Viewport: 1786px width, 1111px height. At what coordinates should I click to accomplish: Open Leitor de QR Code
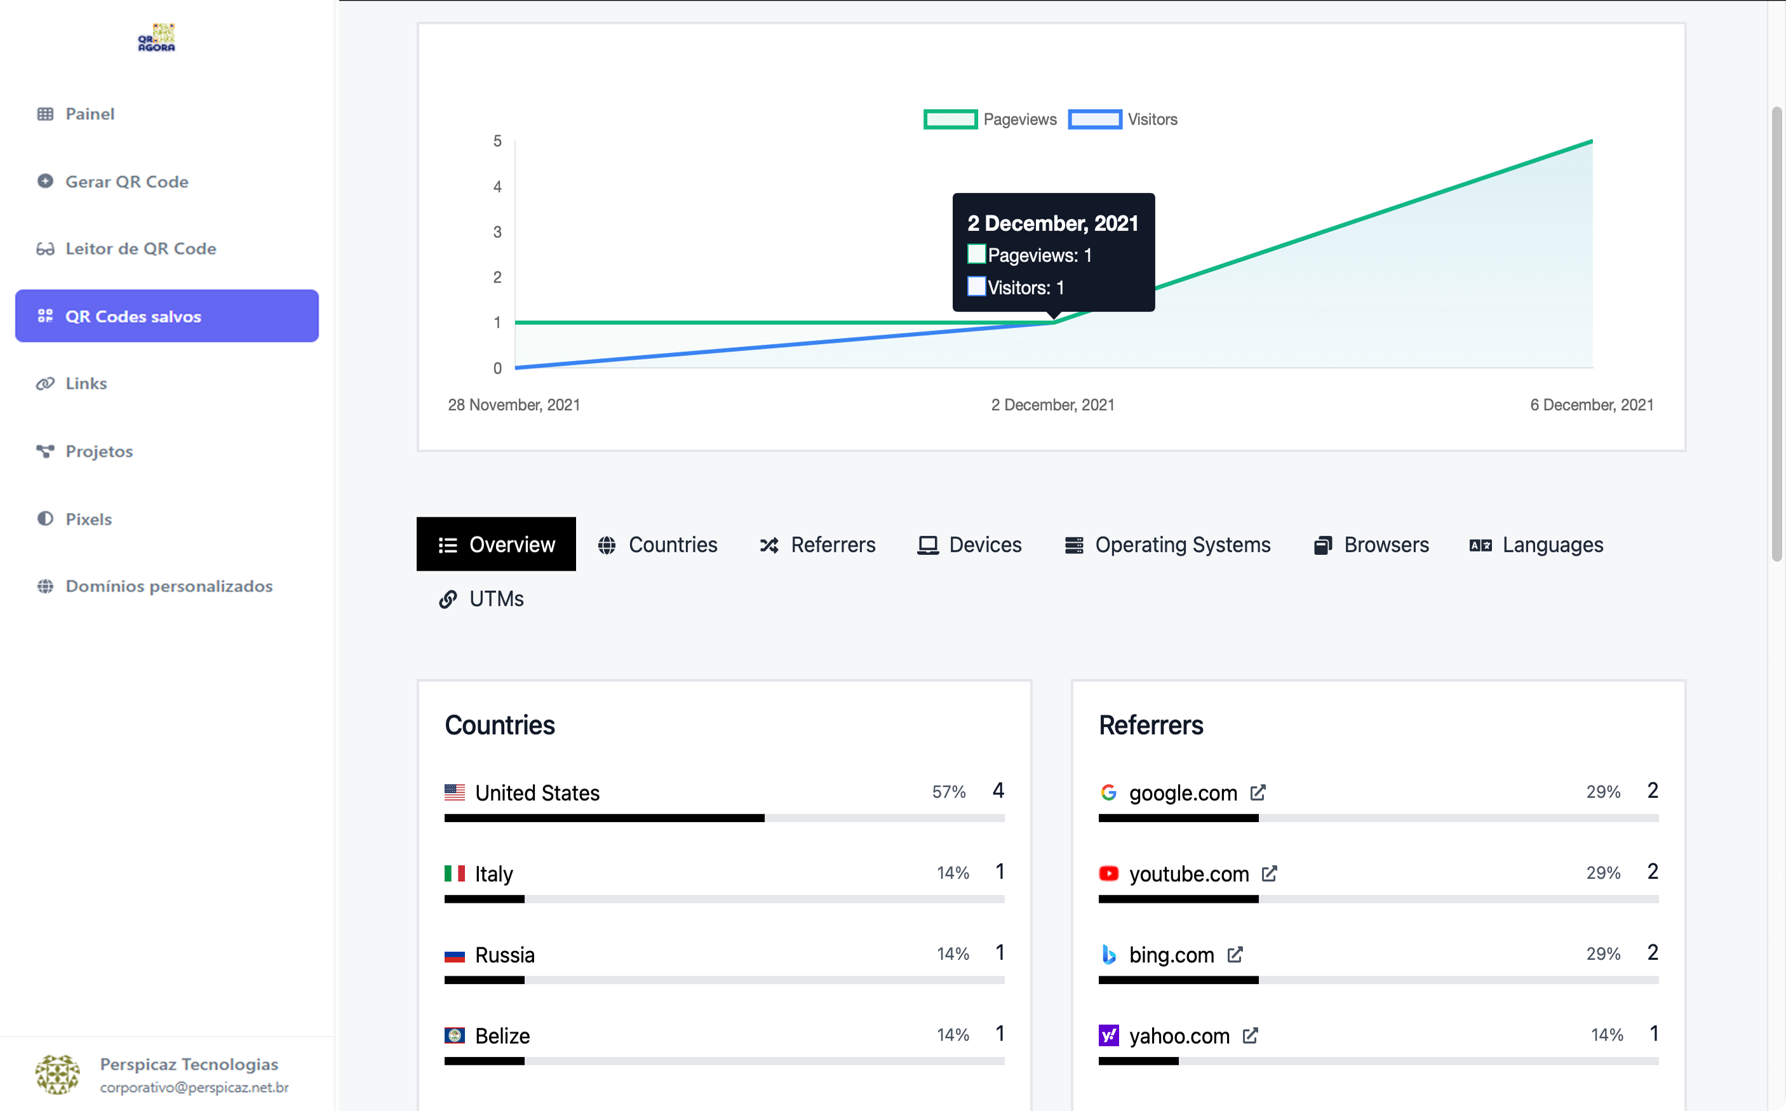point(140,248)
